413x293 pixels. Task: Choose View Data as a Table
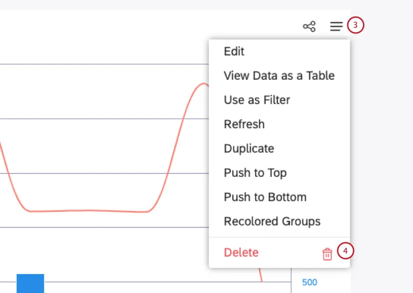pos(279,76)
